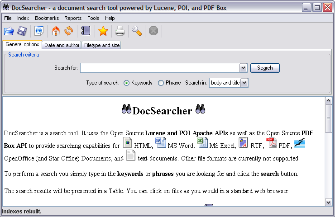The height and width of the screenshot is (217, 335).
Task: Click the printer icon in toolbar
Action: 120,31
